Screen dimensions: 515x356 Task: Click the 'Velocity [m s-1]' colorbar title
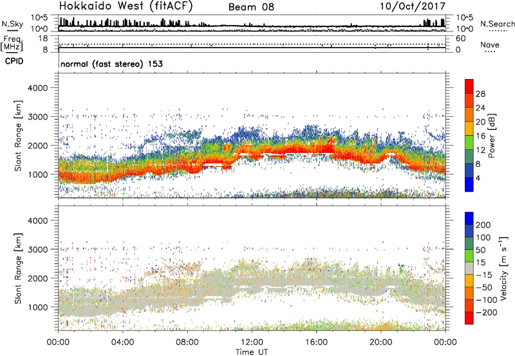[503, 268]
